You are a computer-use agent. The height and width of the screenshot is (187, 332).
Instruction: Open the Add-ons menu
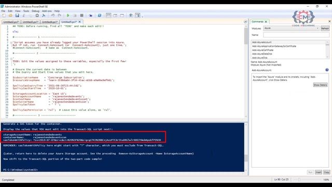(x=47, y=11)
